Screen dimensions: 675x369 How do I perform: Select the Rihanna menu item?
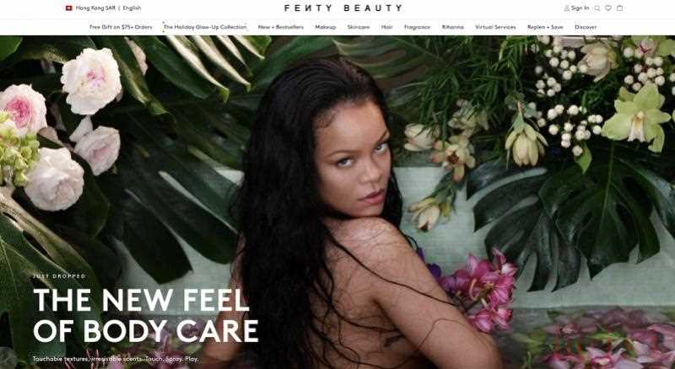tap(453, 27)
